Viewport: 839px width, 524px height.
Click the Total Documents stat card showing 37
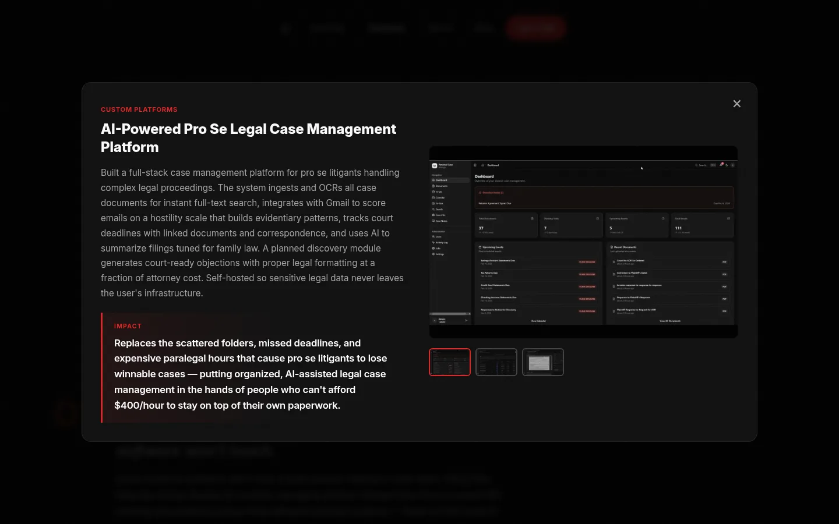[506, 225]
